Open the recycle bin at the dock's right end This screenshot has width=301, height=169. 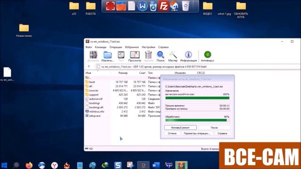(185, 6)
